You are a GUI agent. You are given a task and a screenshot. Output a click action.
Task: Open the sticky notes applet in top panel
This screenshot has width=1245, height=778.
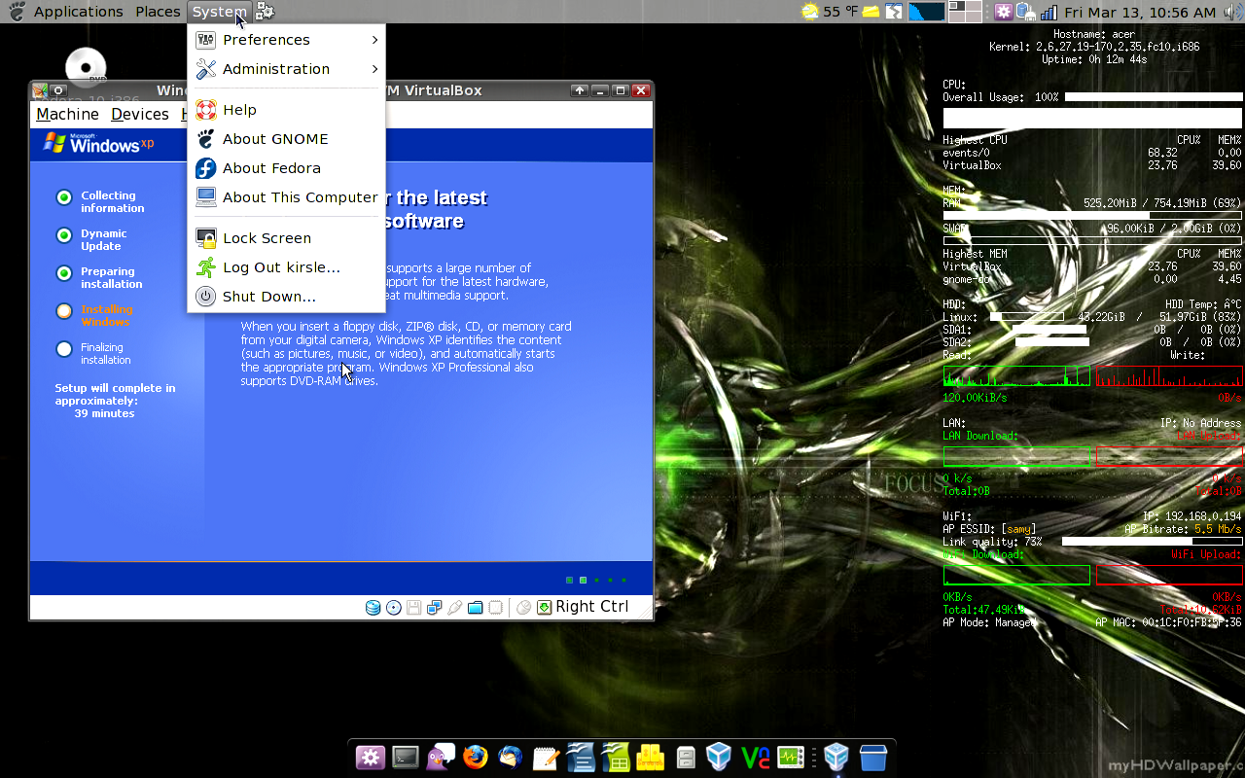click(871, 12)
